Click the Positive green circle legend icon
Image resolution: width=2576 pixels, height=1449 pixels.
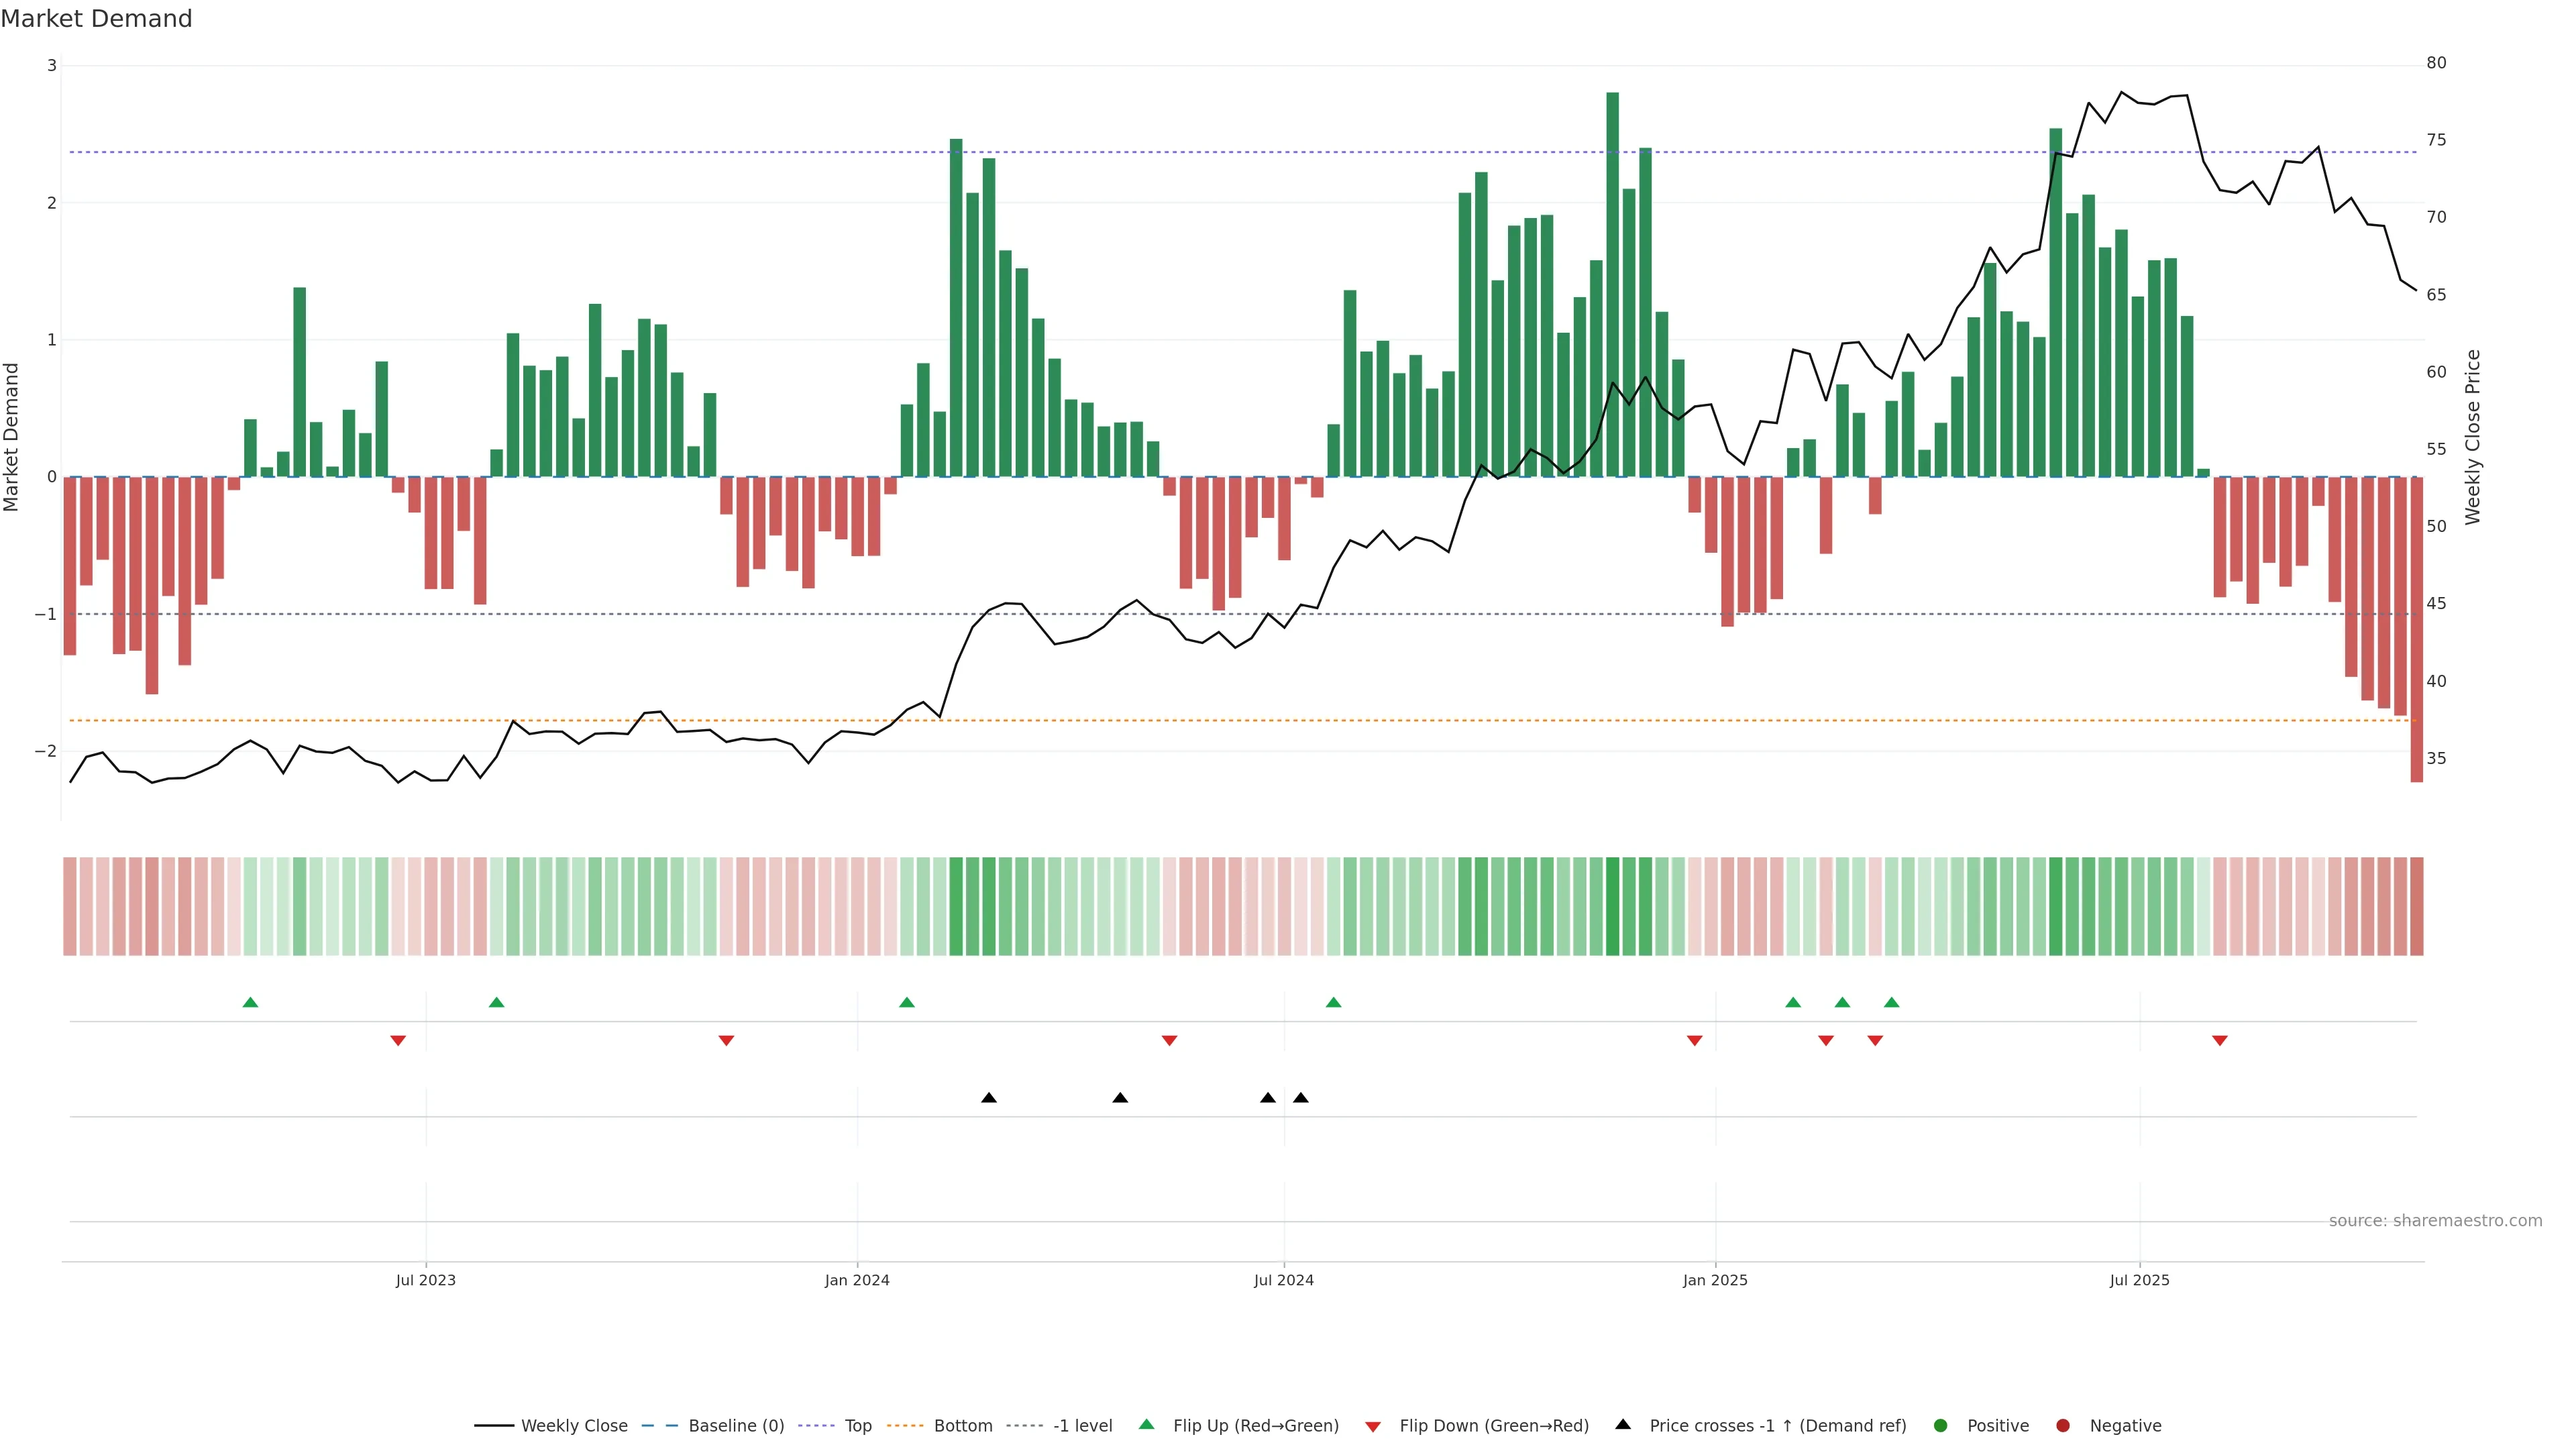1941,1426
